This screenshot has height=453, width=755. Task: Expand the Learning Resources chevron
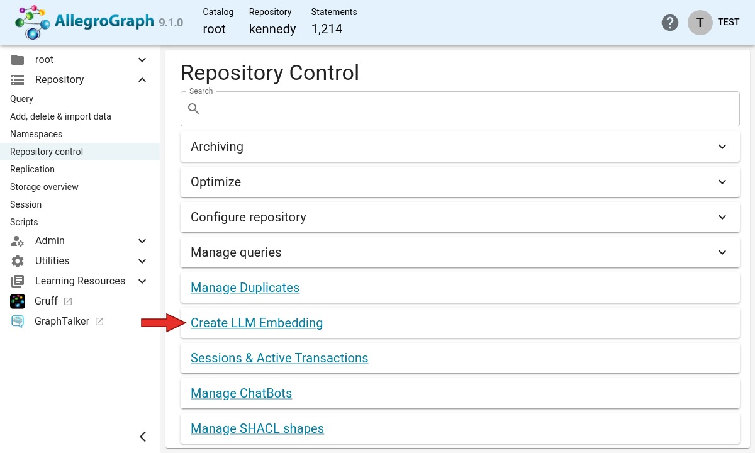[142, 281]
